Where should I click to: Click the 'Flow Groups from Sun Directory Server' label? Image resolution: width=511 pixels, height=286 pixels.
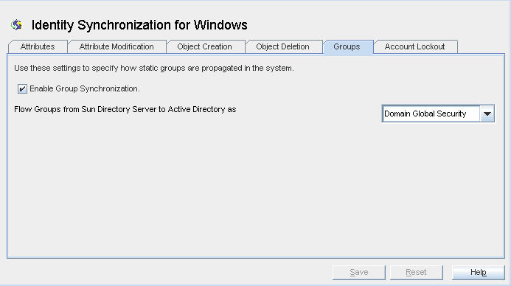click(125, 109)
